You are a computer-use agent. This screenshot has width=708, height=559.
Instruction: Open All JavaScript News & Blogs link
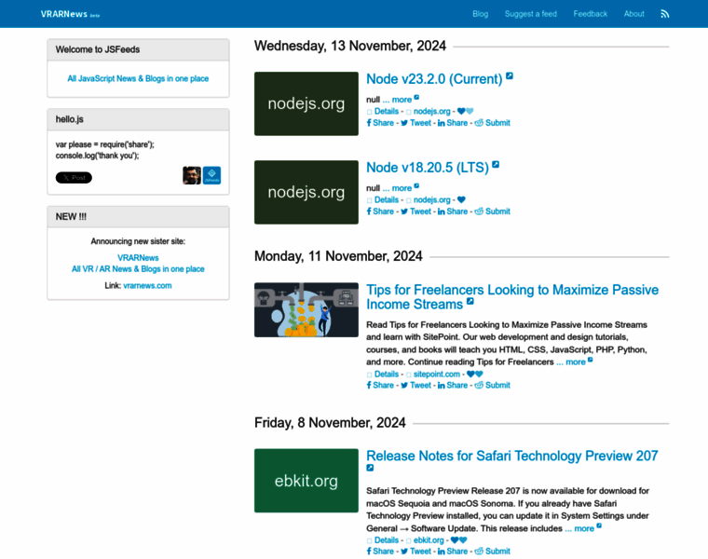(138, 78)
